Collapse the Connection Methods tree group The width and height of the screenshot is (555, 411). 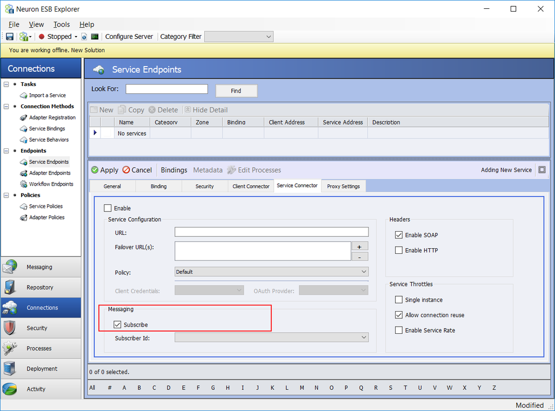[6, 107]
